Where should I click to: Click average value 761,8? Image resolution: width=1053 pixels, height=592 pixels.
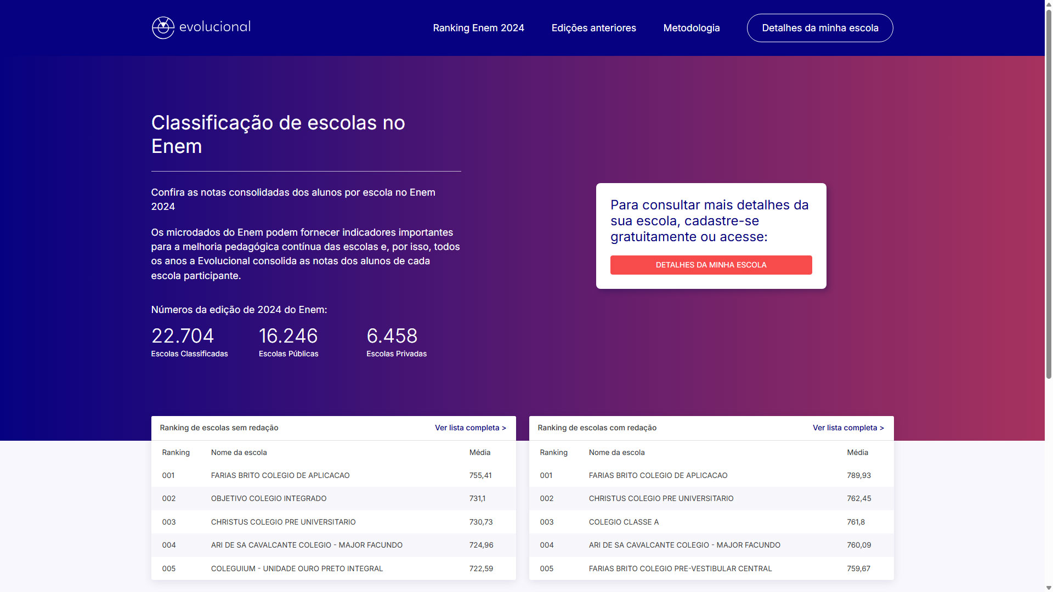pyautogui.click(x=856, y=522)
